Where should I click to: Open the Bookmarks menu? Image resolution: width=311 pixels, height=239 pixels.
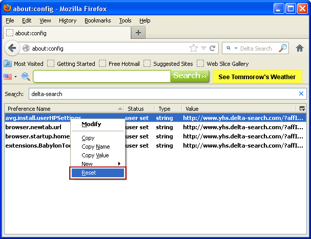point(97,20)
